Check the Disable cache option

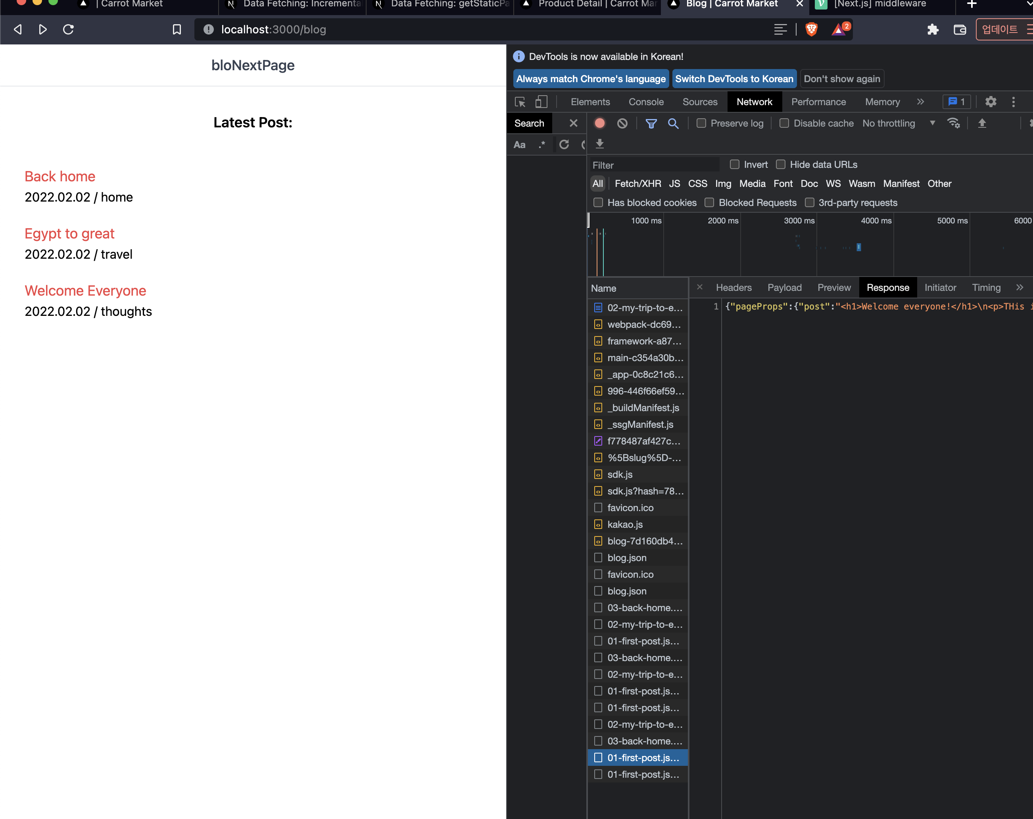click(784, 123)
